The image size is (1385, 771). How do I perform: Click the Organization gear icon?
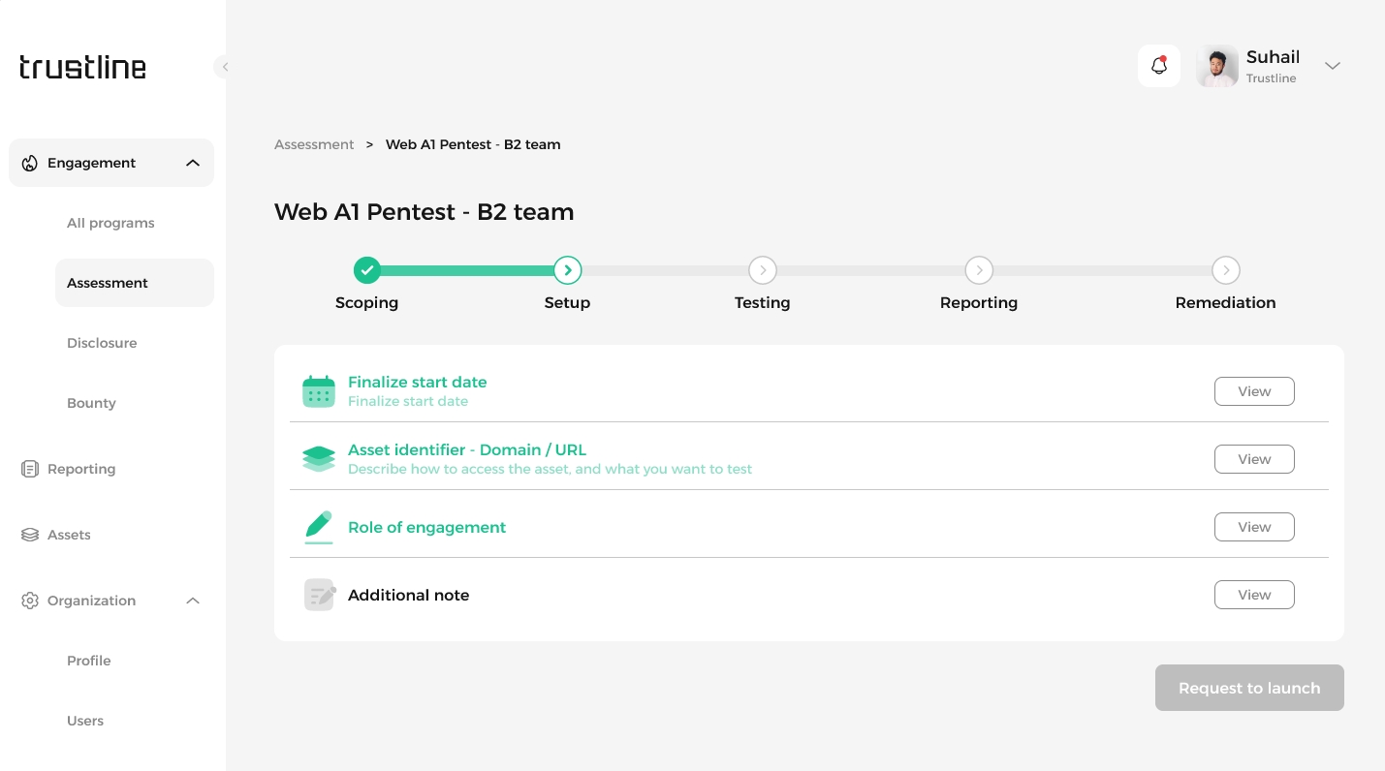(x=30, y=601)
